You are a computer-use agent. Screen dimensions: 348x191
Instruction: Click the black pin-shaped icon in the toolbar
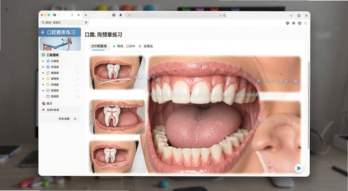tap(288, 23)
